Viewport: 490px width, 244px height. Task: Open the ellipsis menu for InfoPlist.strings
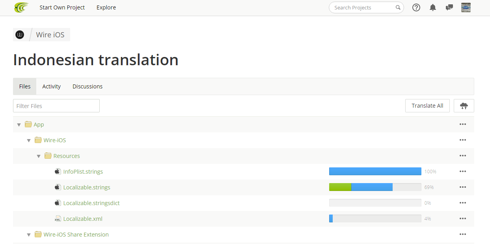[x=462, y=171]
